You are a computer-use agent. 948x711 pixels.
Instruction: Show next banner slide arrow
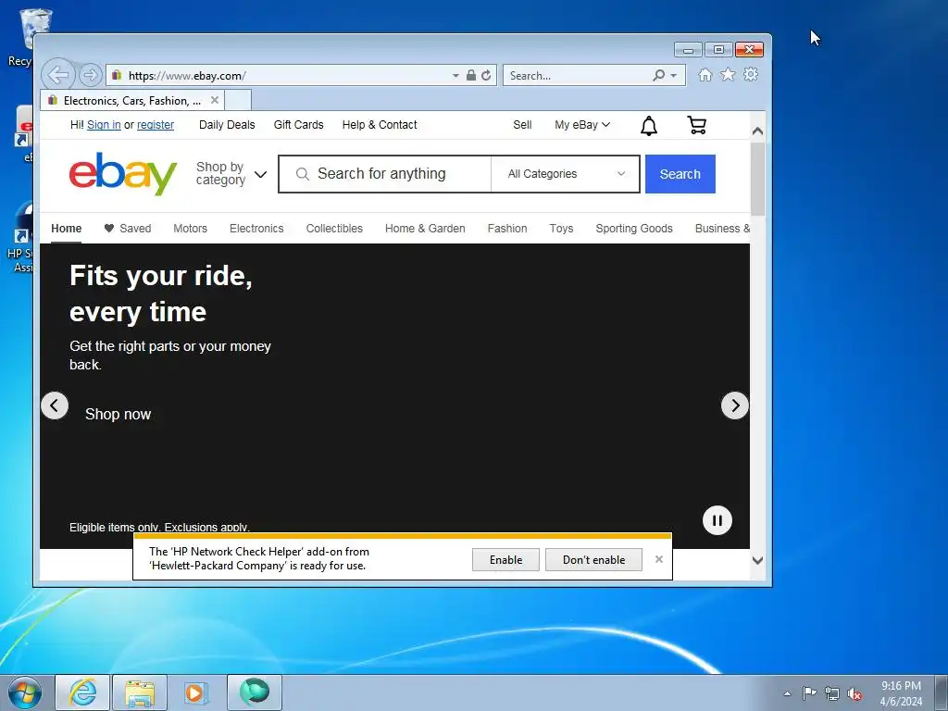click(734, 405)
